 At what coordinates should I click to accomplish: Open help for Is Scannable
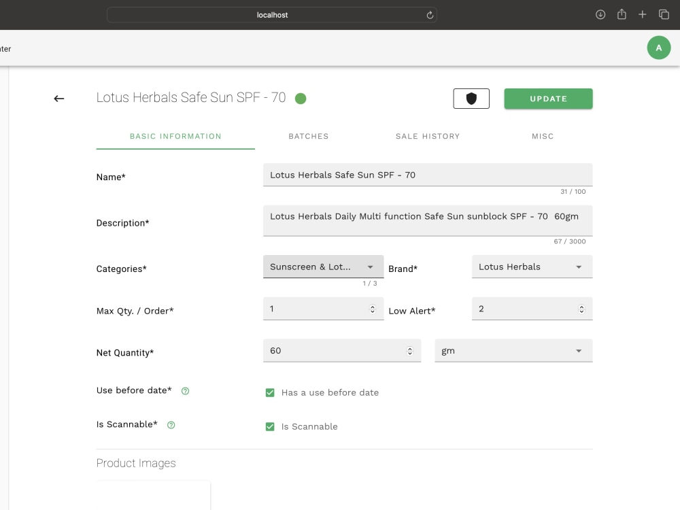click(171, 425)
